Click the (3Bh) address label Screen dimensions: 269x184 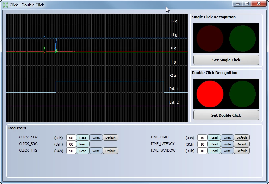(x=190, y=138)
